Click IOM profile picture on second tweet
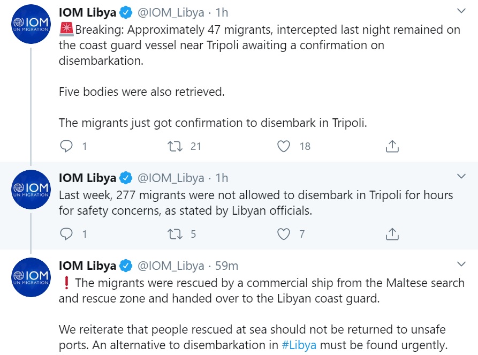 point(31,190)
